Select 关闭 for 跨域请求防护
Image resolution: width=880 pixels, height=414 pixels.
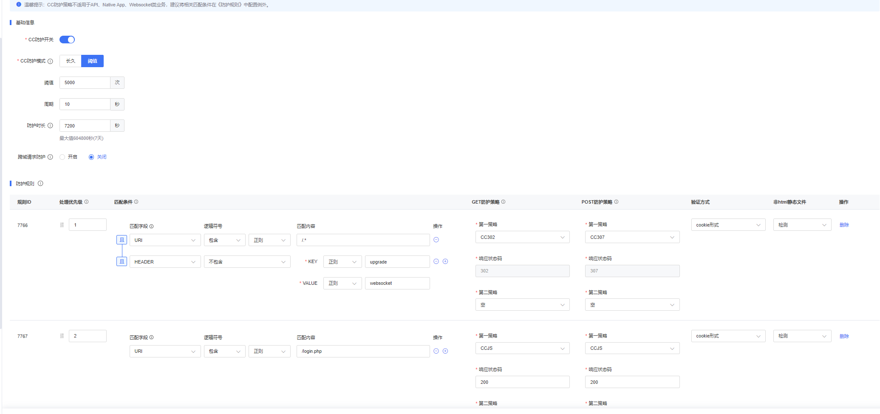point(91,157)
